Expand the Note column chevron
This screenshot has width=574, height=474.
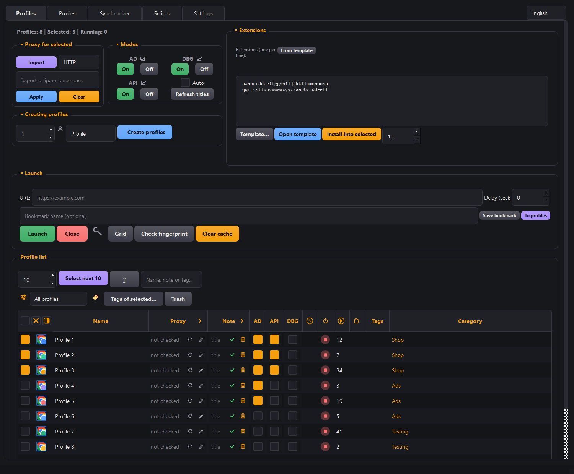point(242,321)
